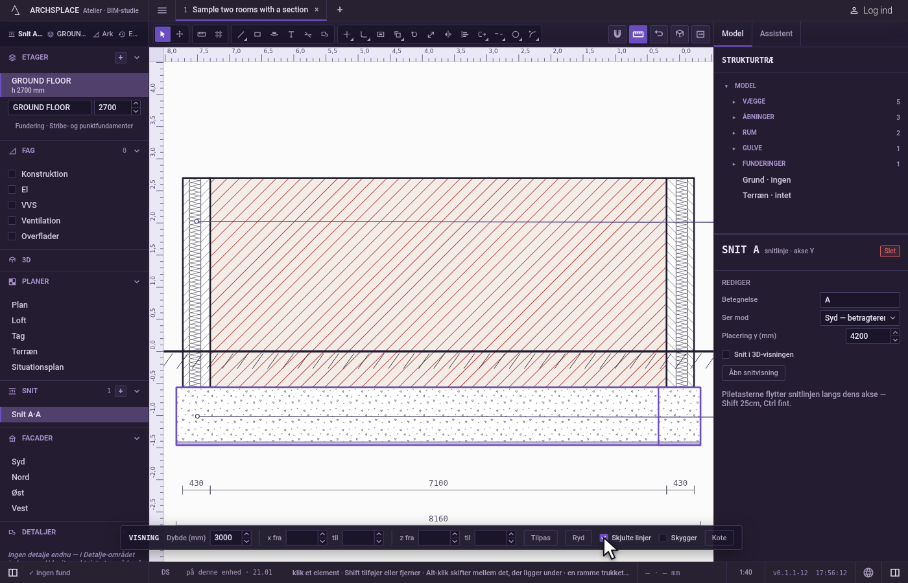Select the align-left tool icon
This screenshot has width=908, height=583.
tap(465, 34)
